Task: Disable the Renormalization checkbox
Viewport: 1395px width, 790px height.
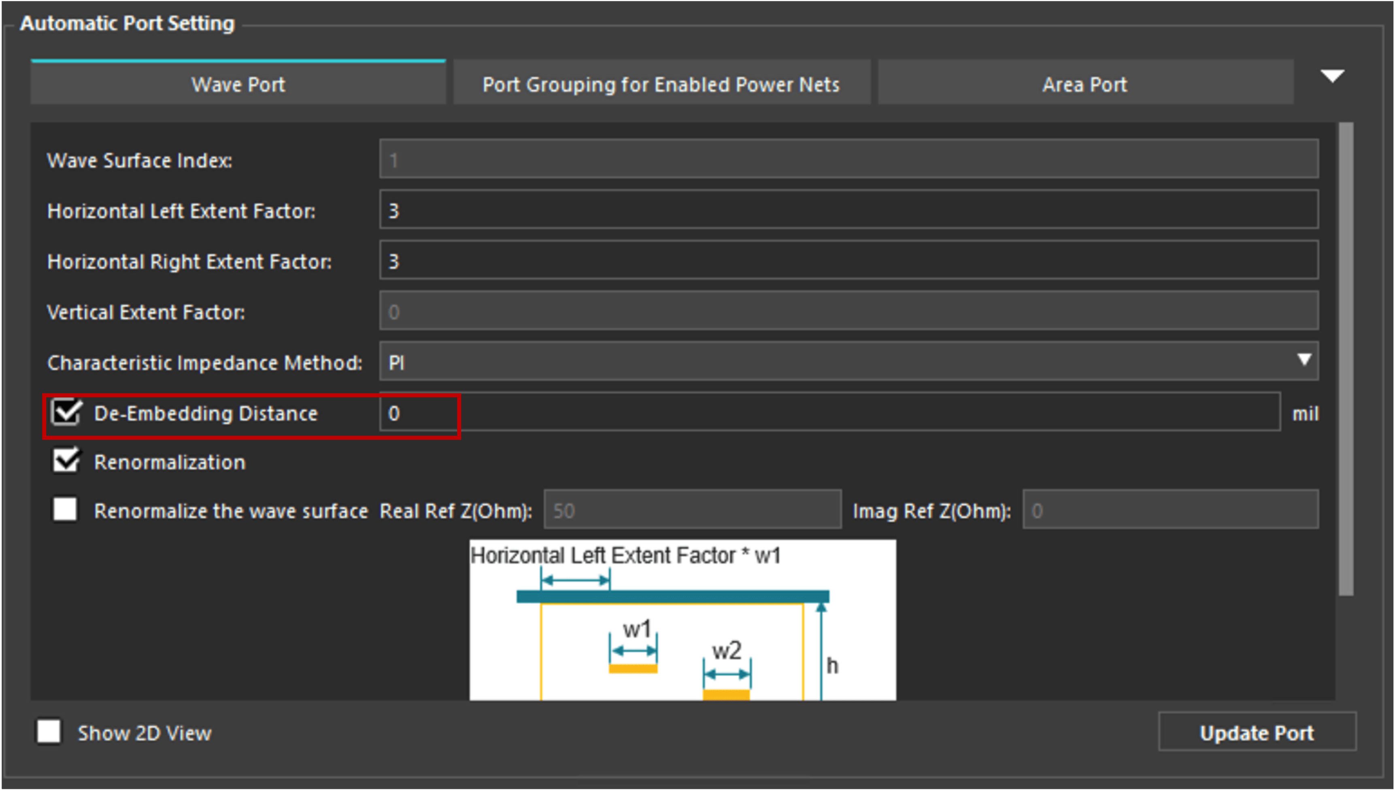Action: point(66,461)
